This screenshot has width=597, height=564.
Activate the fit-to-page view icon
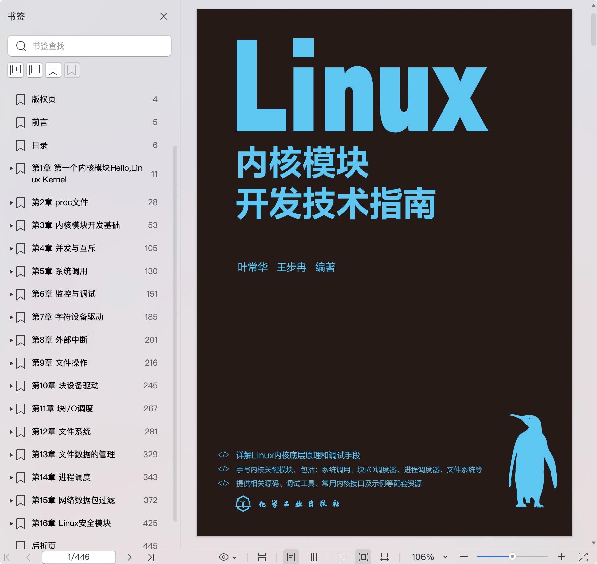[363, 557]
